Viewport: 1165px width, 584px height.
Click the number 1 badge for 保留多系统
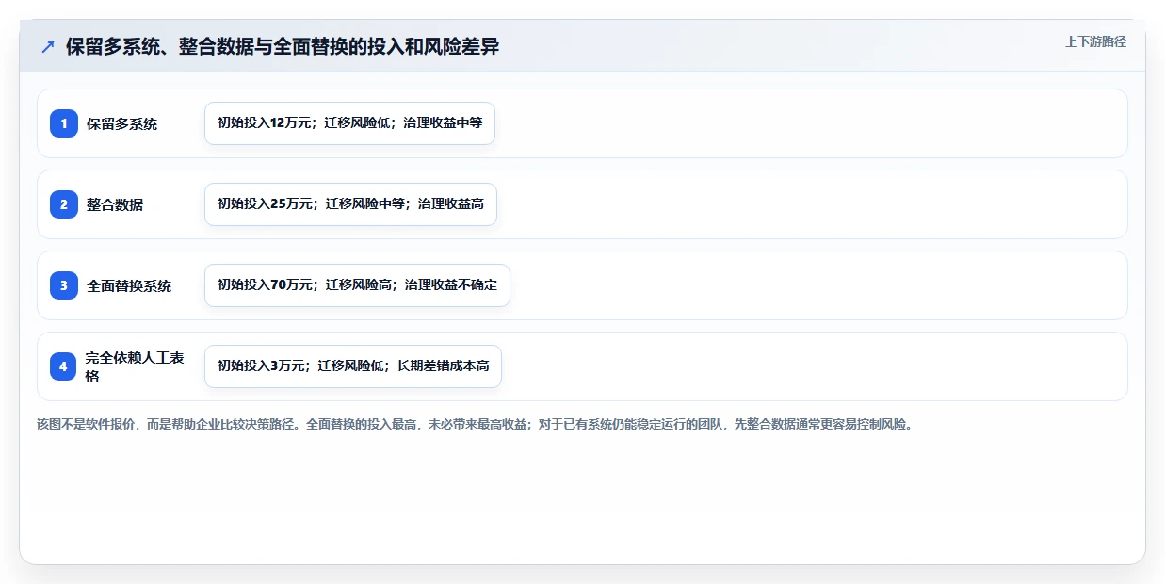[x=64, y=123]
